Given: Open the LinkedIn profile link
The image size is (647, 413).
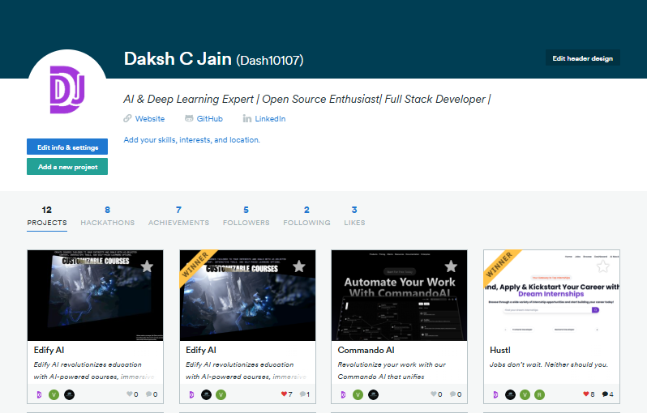Looking at the screenshot, I should [x=270, y=119].
